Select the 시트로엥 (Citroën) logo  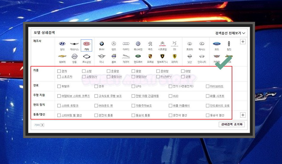(x=162, y=44)
